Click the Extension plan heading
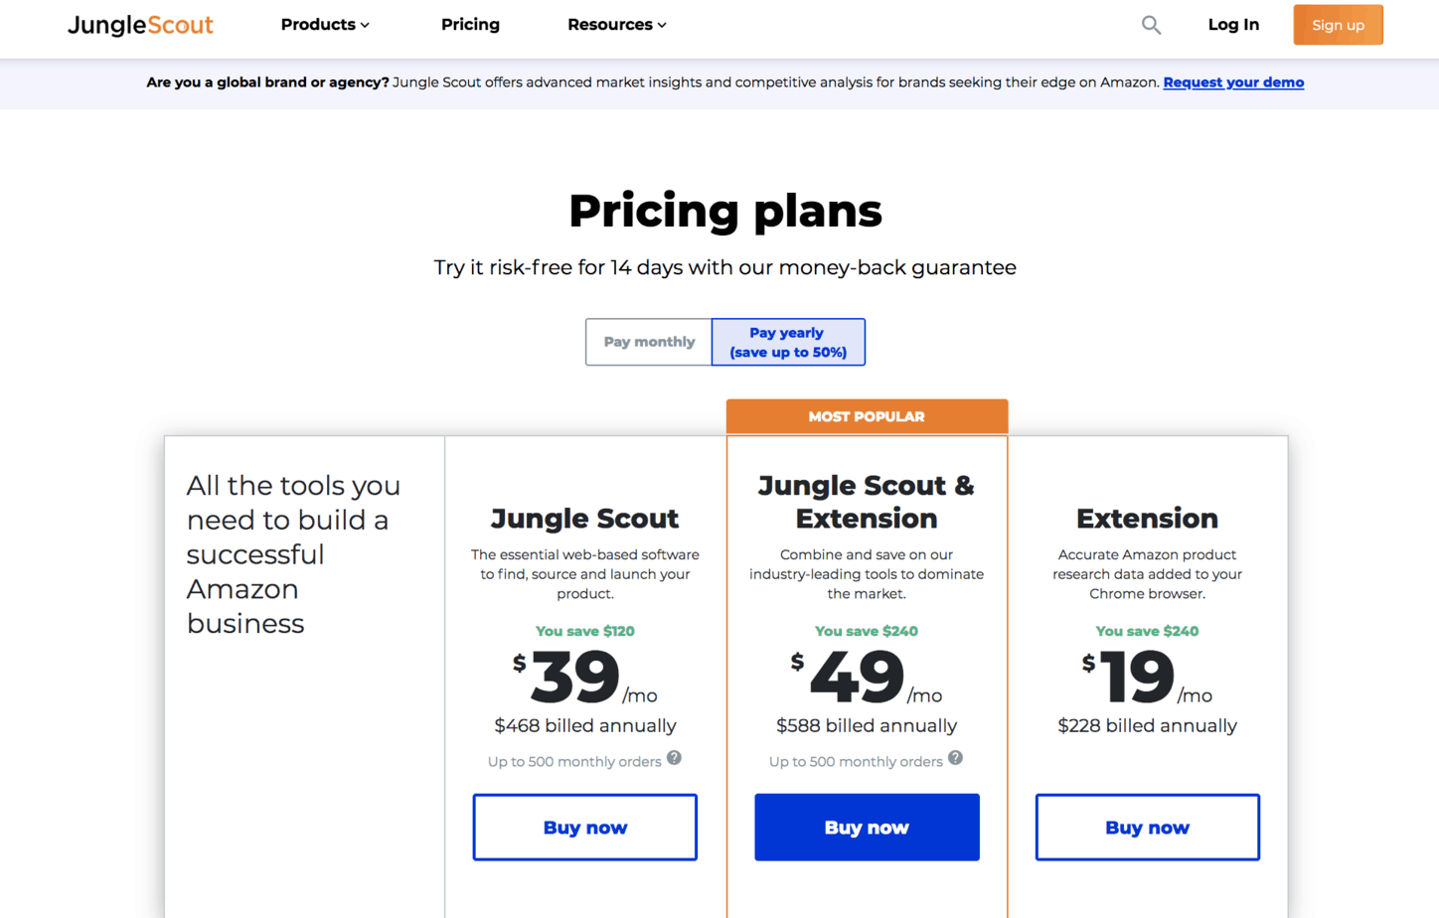Screen dimensions: 1439x918 (1147, 519)
